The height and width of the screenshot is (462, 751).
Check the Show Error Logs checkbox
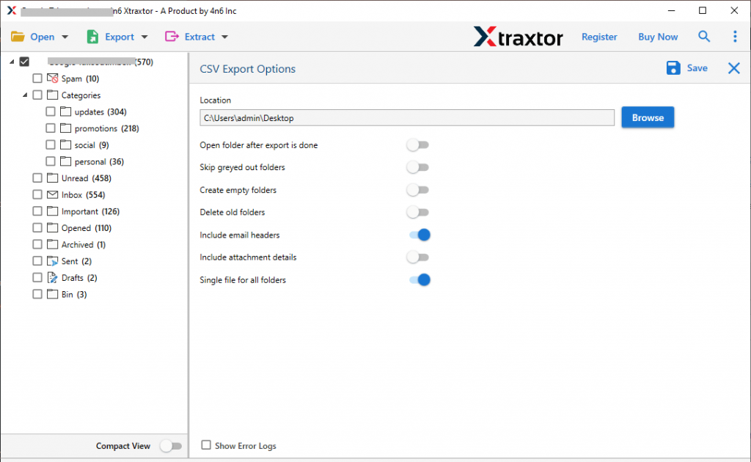[206, 445]
